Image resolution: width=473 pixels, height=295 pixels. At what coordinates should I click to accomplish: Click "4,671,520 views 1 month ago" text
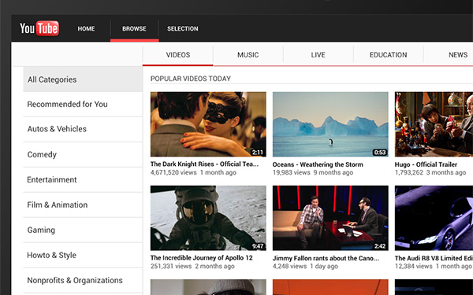(193, 173)
